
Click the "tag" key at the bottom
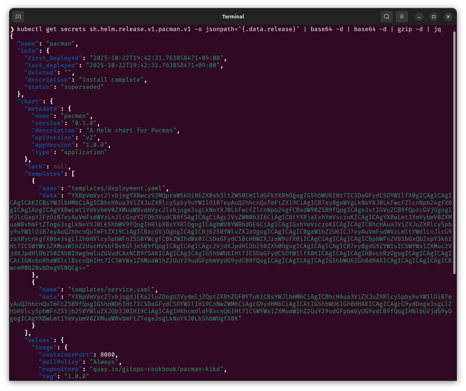[x=48, y=376]
